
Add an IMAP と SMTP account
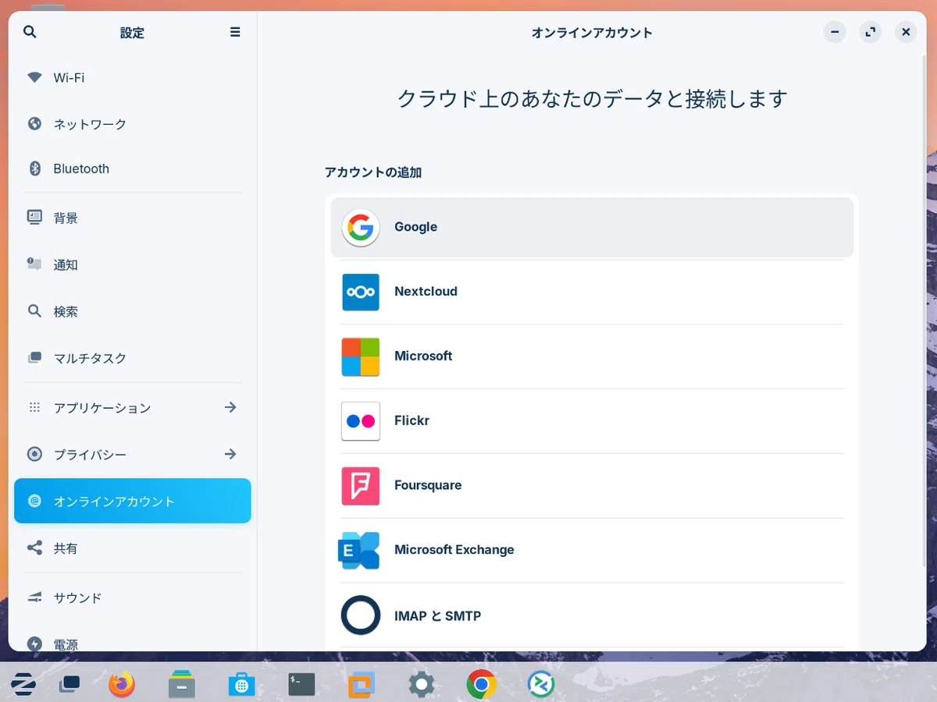592,615
